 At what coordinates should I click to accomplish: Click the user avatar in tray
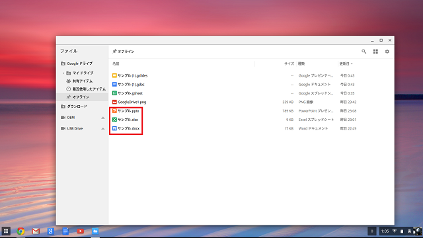coord(418,231)
